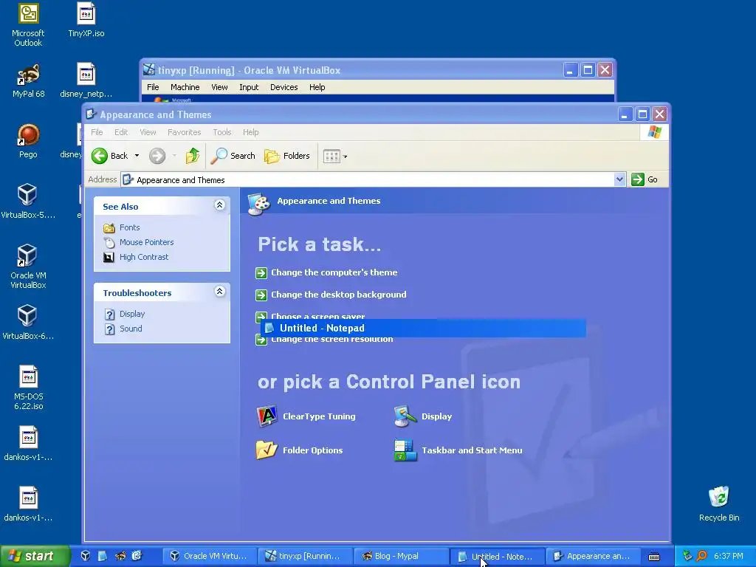Open the Views dropdown button
This screenshot has height=567, width=756.
[335, 157]
